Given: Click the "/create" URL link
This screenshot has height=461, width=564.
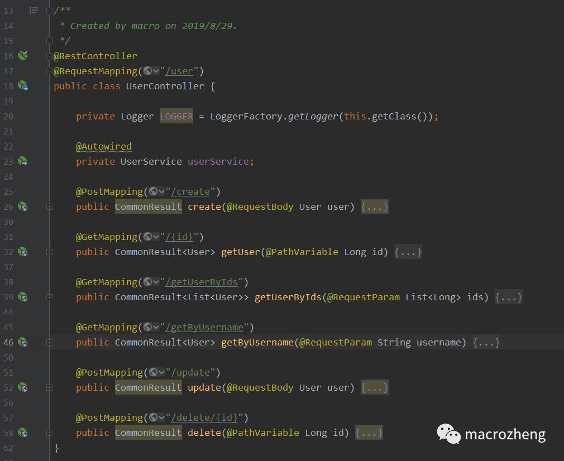Looking at the screenshot, I should [x=190, y=191].
